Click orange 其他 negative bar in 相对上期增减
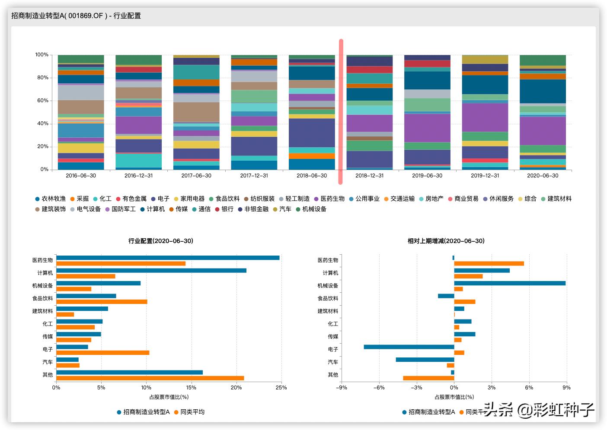This screenshot has height=430, width=607. tap(428, 378)
